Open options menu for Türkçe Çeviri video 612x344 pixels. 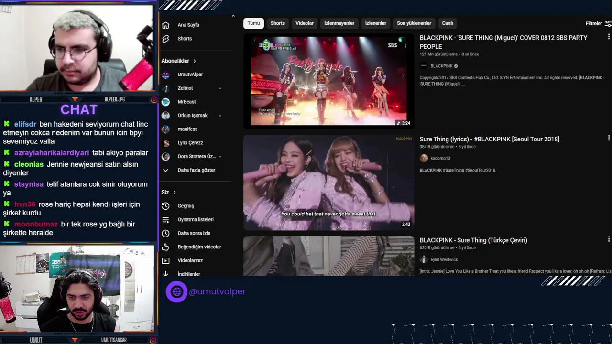pos(609,239)
